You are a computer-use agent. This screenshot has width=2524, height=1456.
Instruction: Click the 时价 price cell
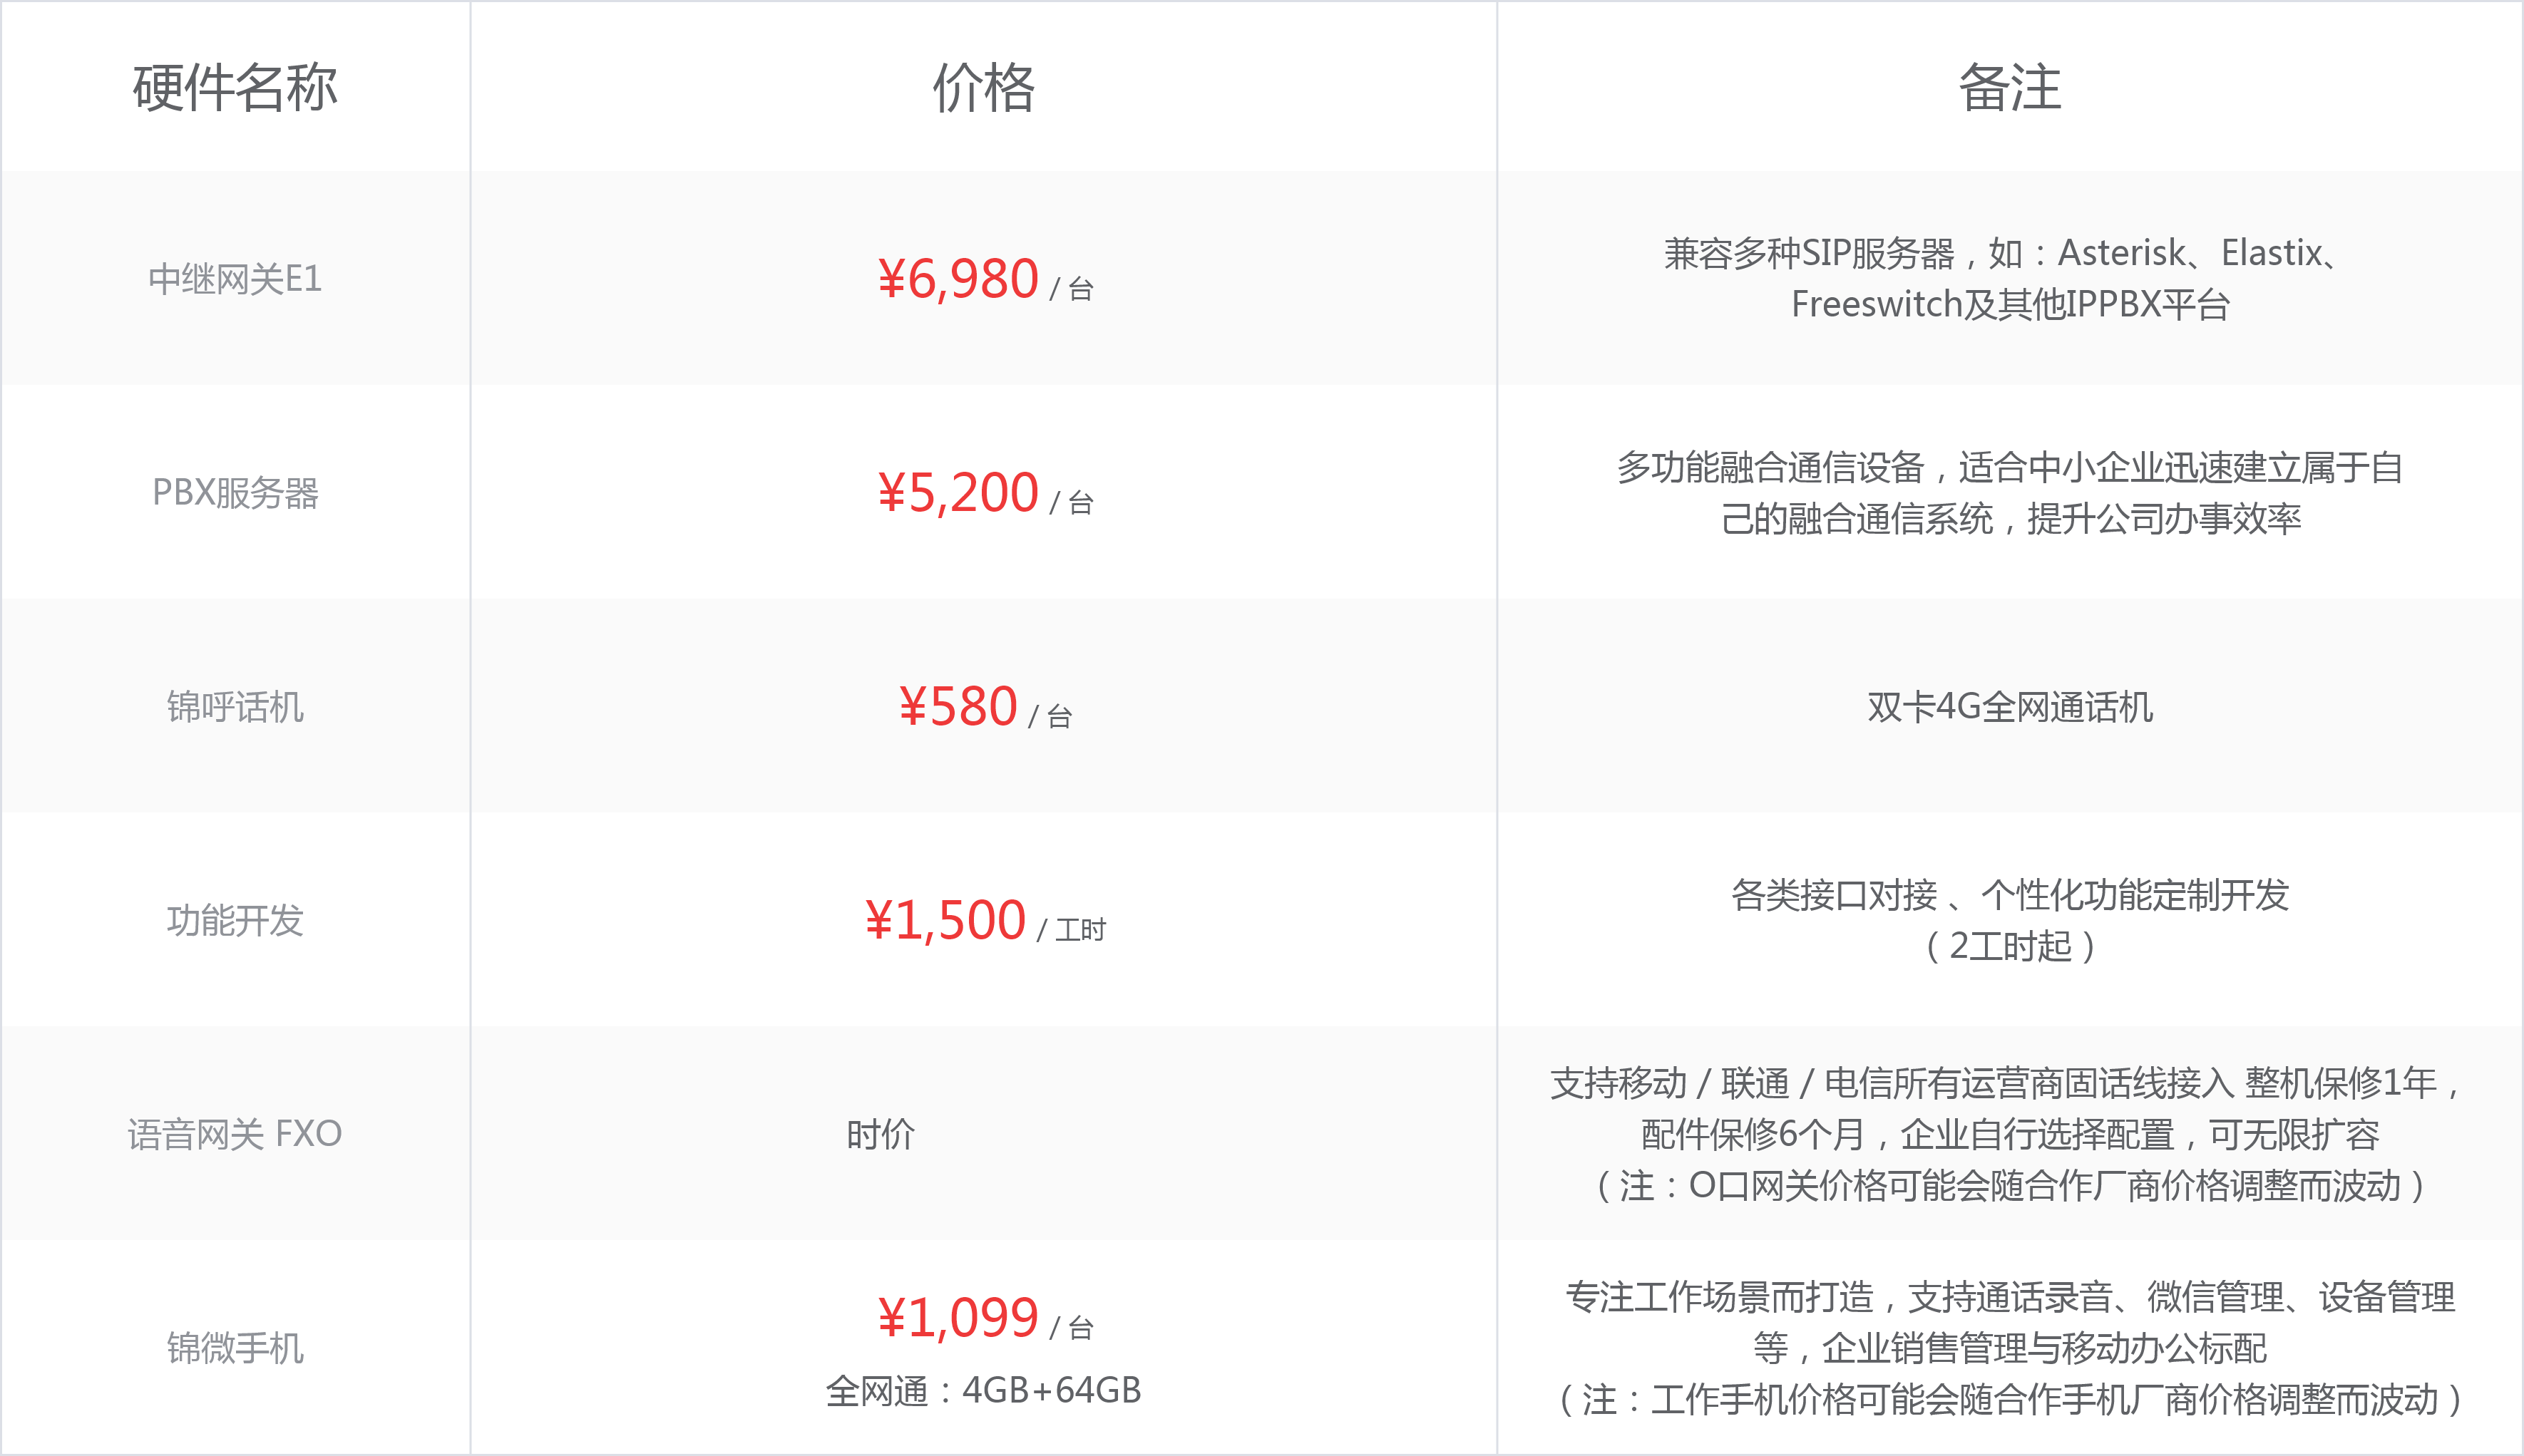point(881,1134)
